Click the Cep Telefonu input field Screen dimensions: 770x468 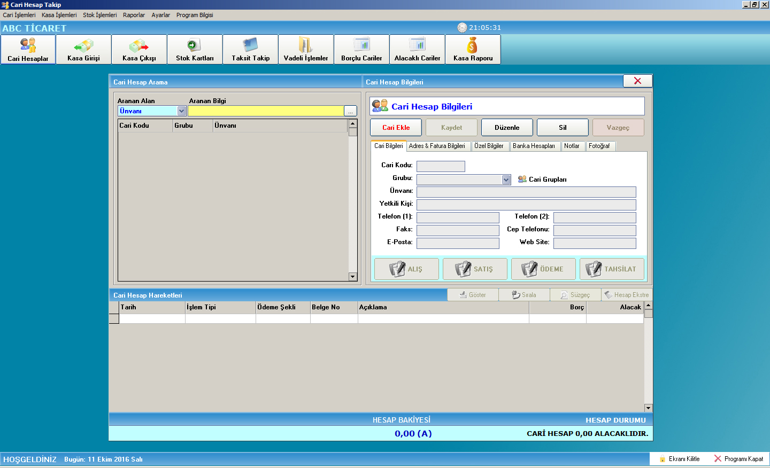pyautogui.click(x=595, y=230)
